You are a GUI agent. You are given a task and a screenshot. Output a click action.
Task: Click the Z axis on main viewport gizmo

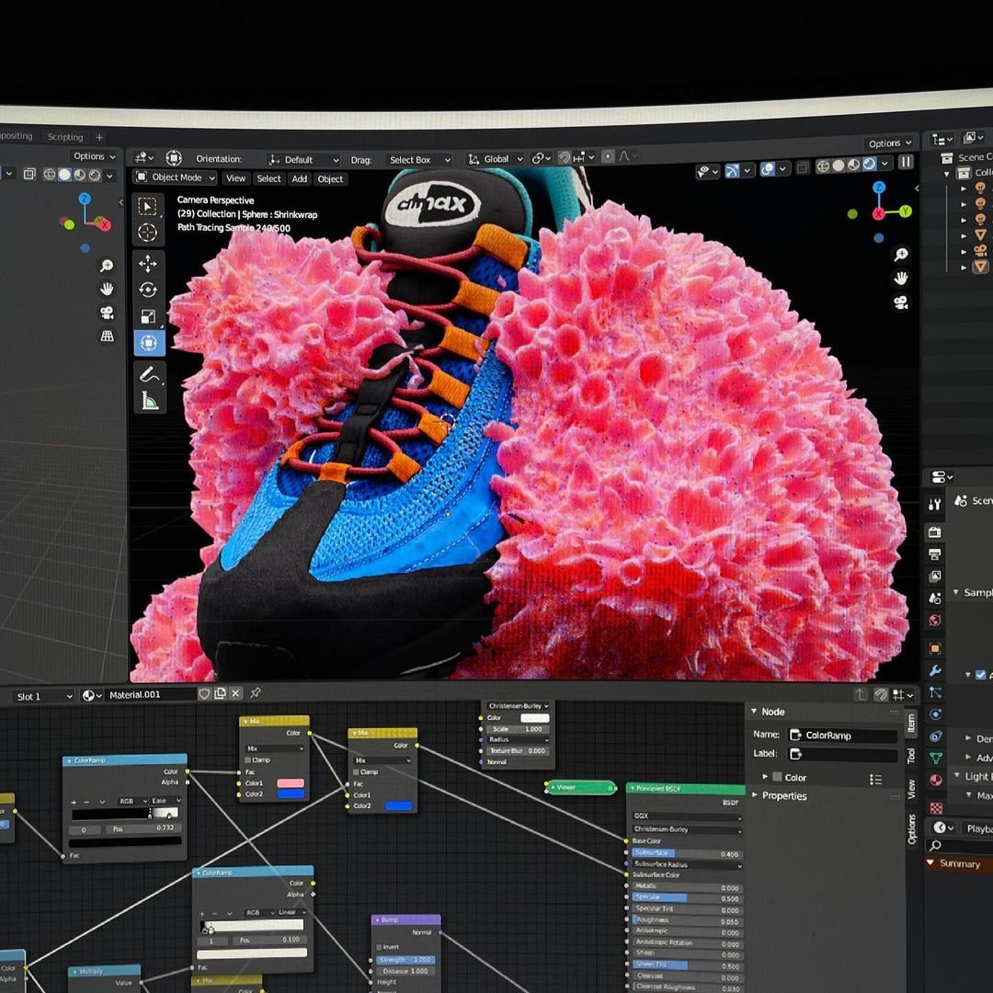point(878,188)
